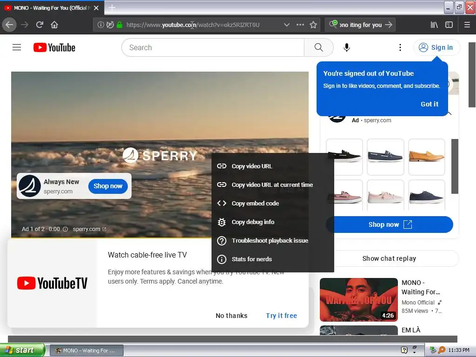Bookmark this page with the star icon
Image resolution: width=476 pixels, height=357 pixels.
point(313,25)
